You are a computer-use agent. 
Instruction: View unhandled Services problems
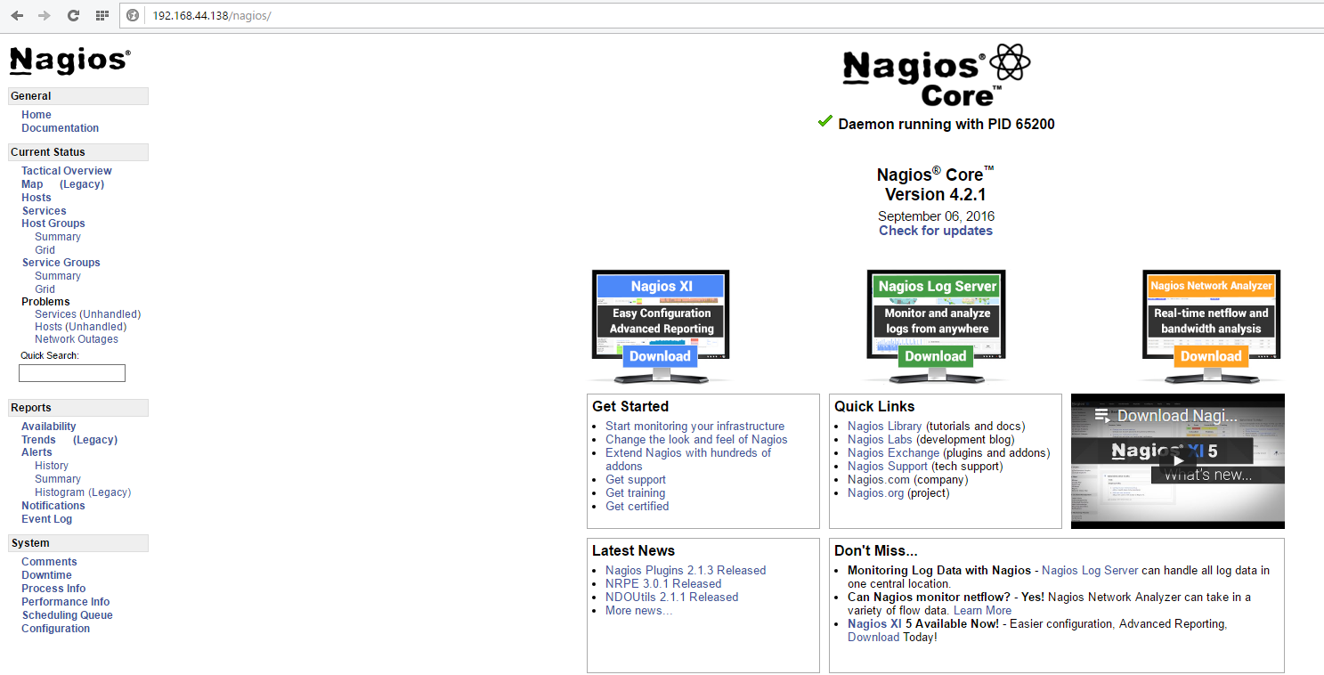click(x=86, y=313)
